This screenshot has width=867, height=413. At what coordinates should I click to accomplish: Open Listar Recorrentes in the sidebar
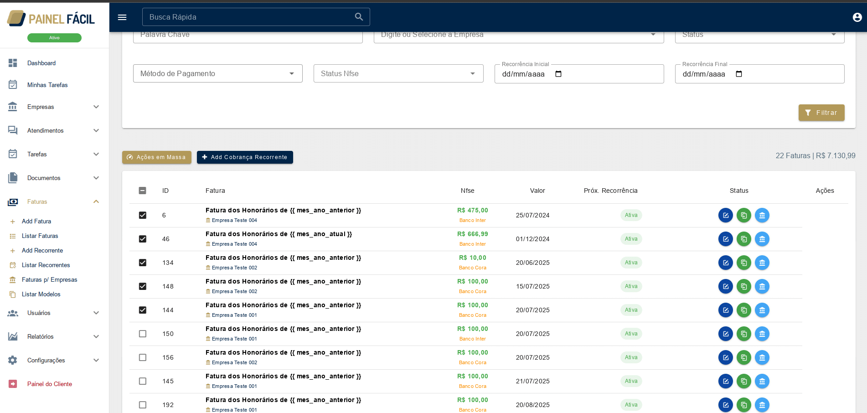click(x=46, y=265)
